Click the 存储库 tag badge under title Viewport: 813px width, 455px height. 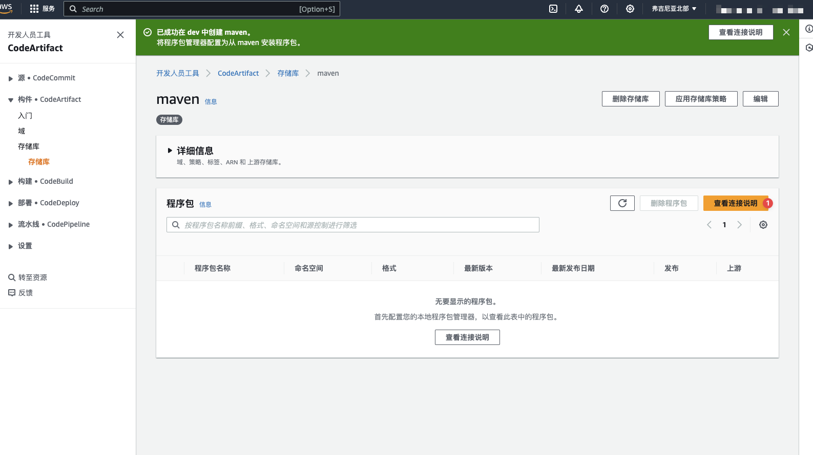pyautogui.click(x=169, y=120)
